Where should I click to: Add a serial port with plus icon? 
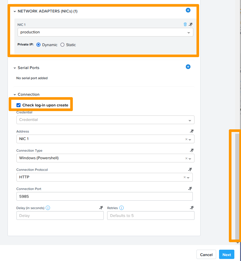tap(188, 67)
